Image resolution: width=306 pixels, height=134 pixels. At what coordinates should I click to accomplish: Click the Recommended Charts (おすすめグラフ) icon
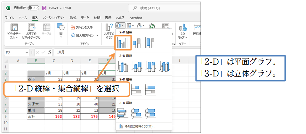pos(109,31)
